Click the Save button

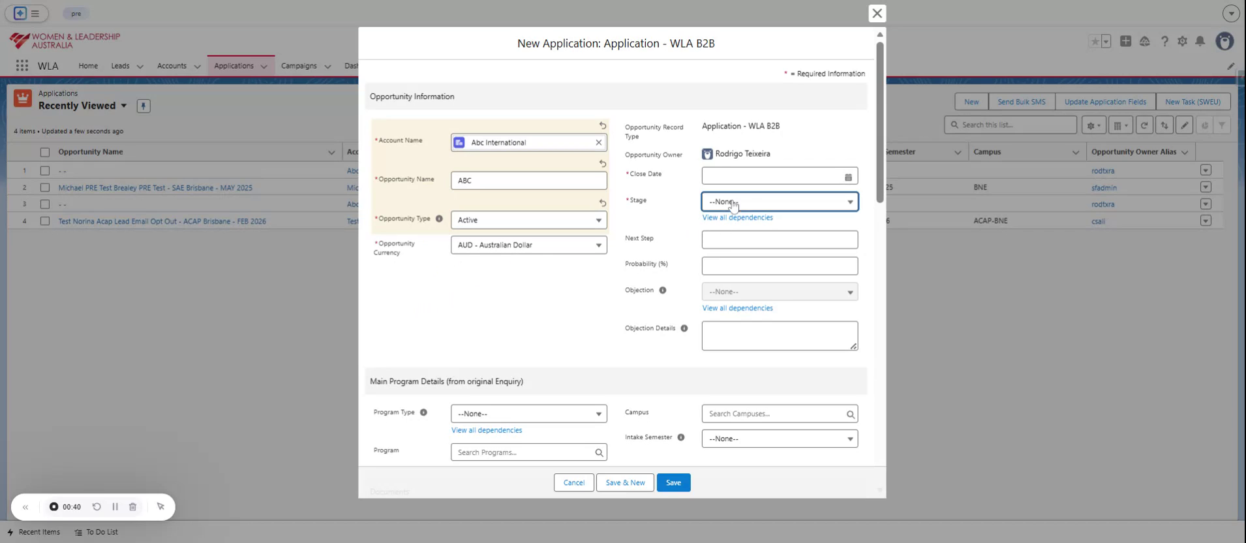(x=673, y=483)
